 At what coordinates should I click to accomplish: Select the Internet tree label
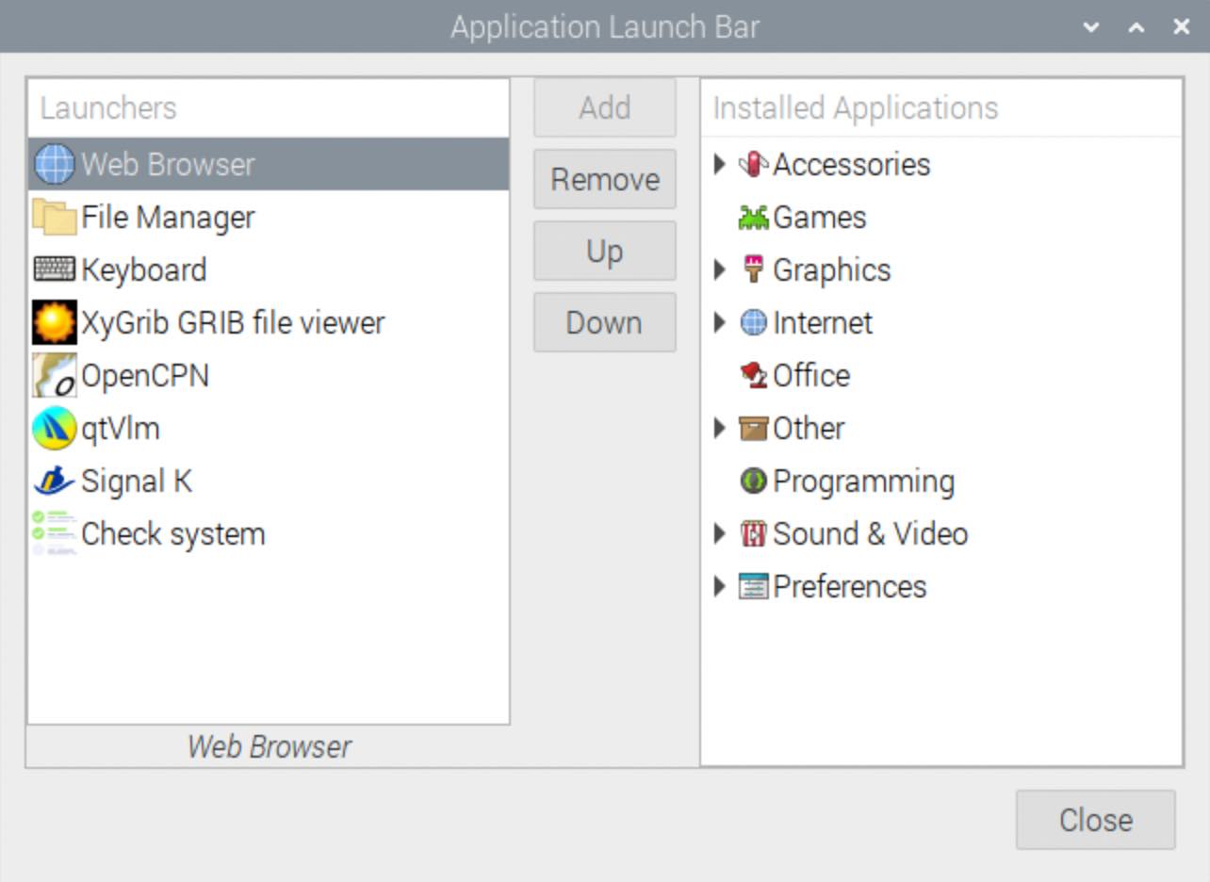click(x=823, y=322)
